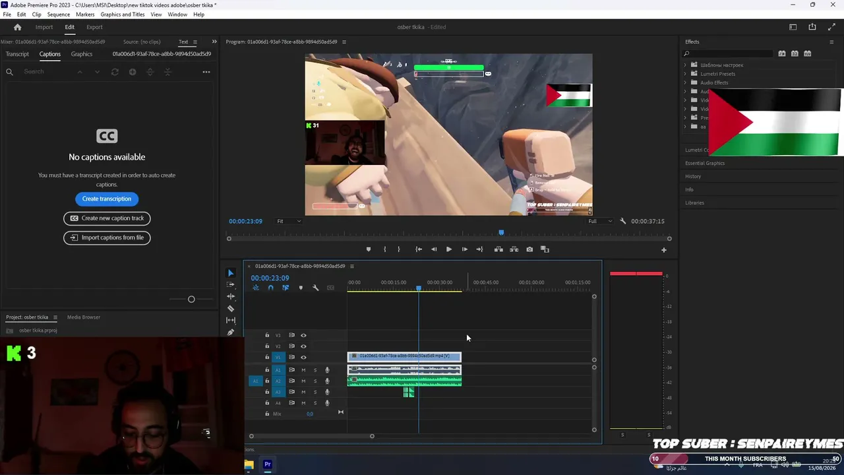844x475 pixels.
Task: Toggle visibility eye for track V1
Action: [x=304, y=358]
